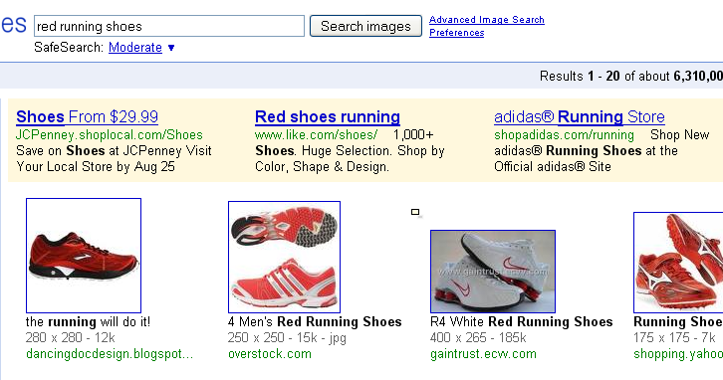723x380 pixels.
Task: Click the Search images button
Action: (x=365, y=26)
